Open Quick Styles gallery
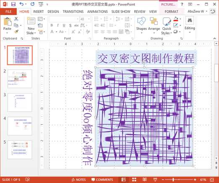This screenshot has width=219, height=183. click(x=167, y=26)
